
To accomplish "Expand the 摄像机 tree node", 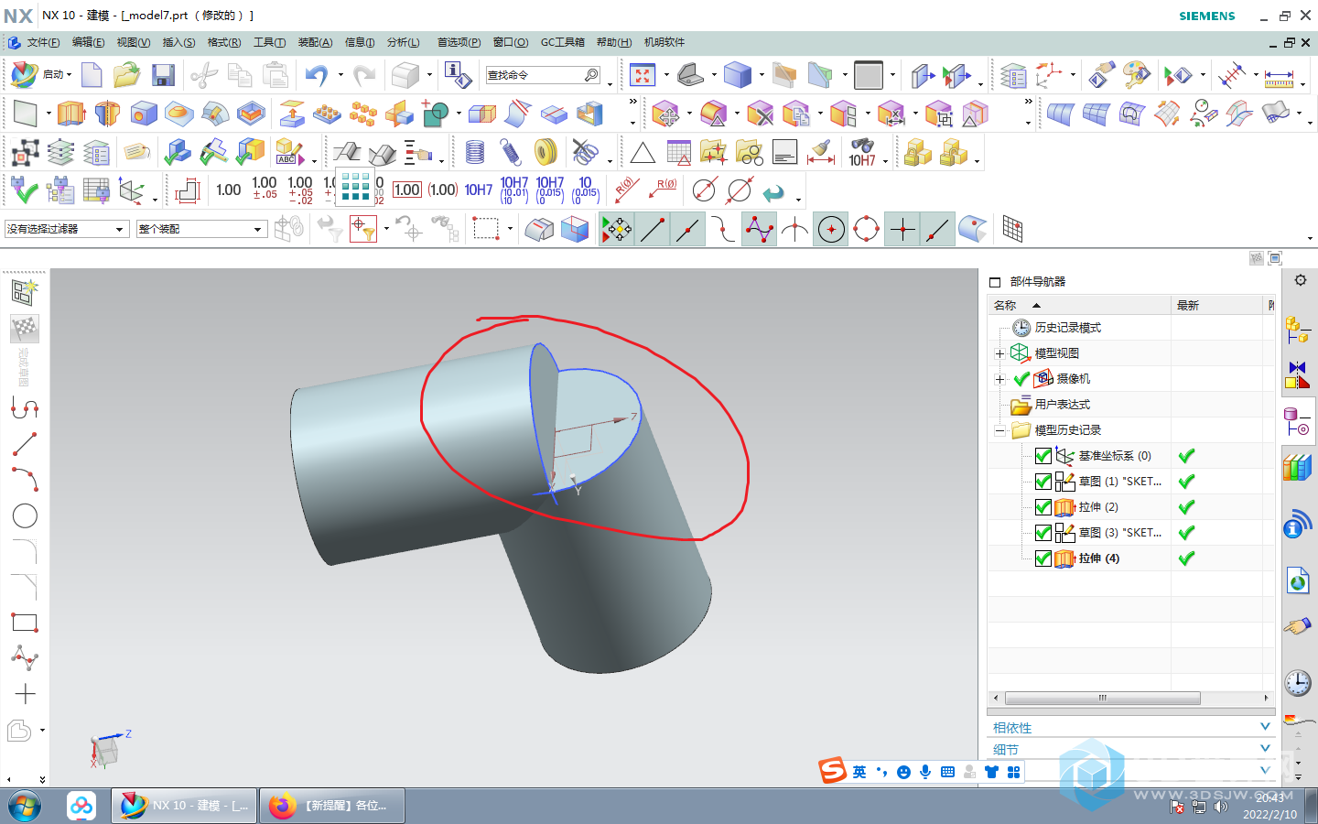I will point(999,379).
